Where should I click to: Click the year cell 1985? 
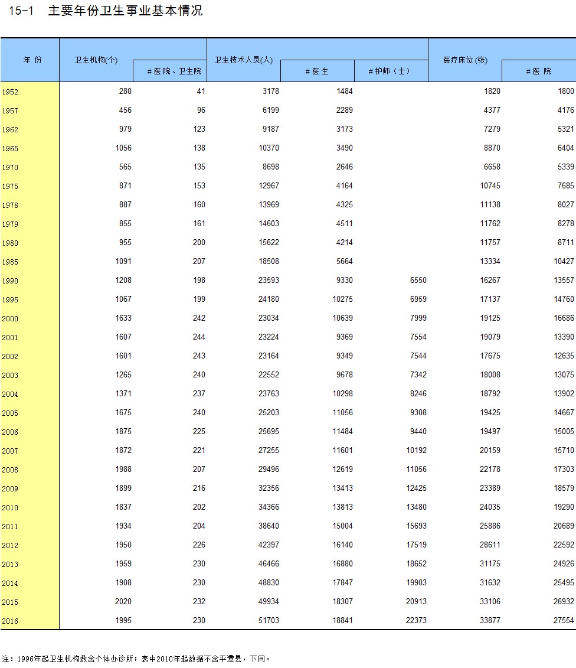pos(10,262)
